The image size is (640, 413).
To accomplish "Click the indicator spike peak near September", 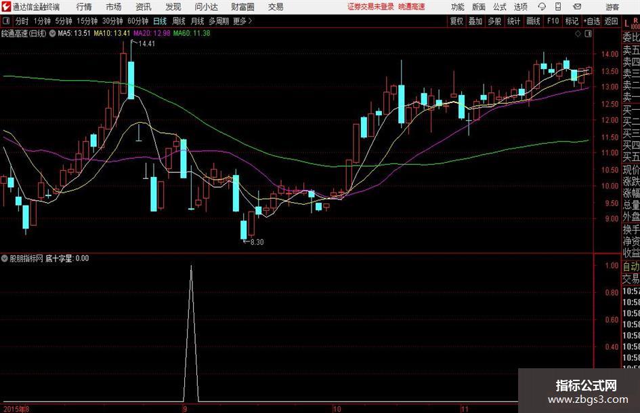I will click(x=191, y=267).
